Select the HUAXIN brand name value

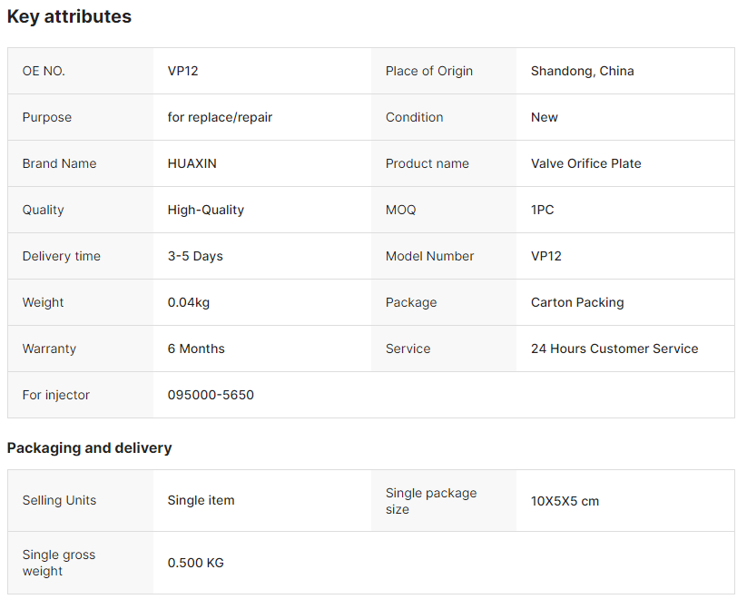point(192,163)
